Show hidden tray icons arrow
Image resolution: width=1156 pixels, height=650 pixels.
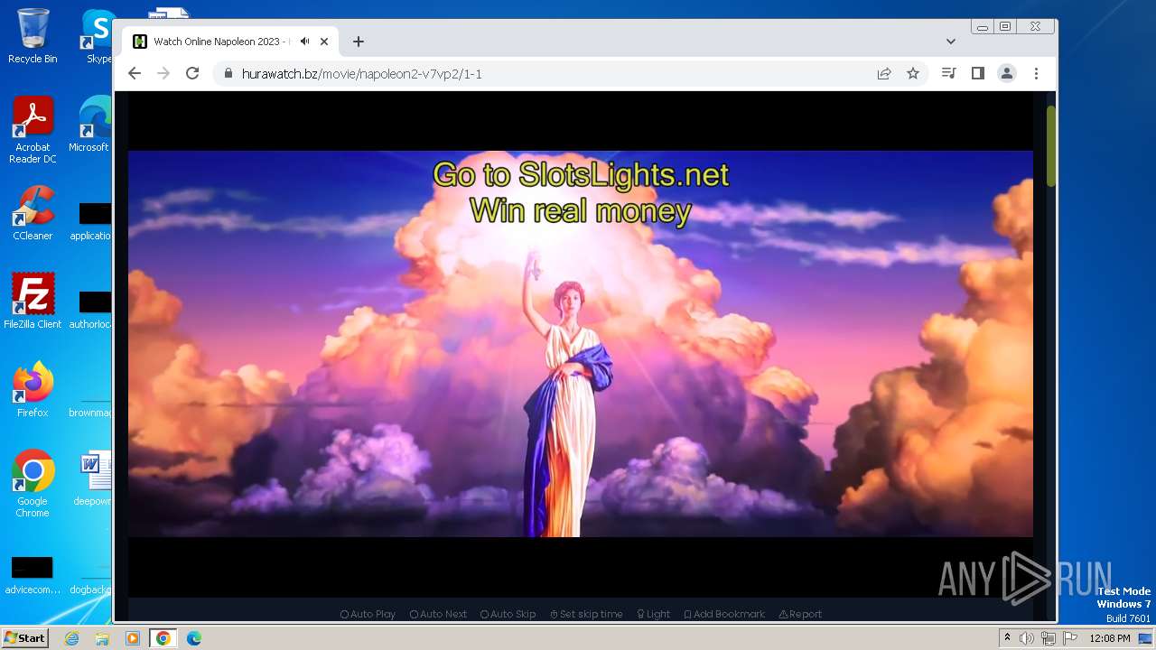point(1007,638)
